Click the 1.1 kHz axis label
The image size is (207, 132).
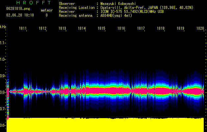click(x=2, y=43)
